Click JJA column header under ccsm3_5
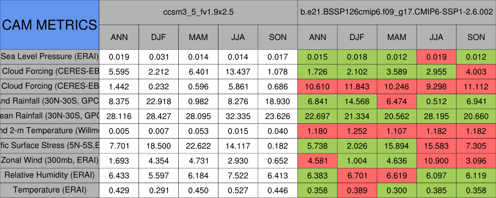Screen dimensions: 496x198 tap(238, 37)
